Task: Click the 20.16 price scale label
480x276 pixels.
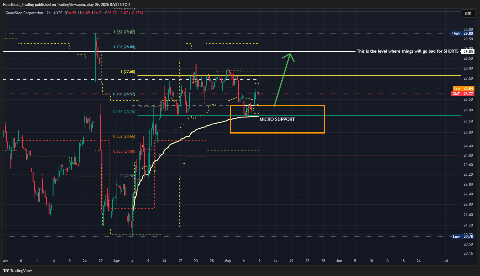Action: 468,254
